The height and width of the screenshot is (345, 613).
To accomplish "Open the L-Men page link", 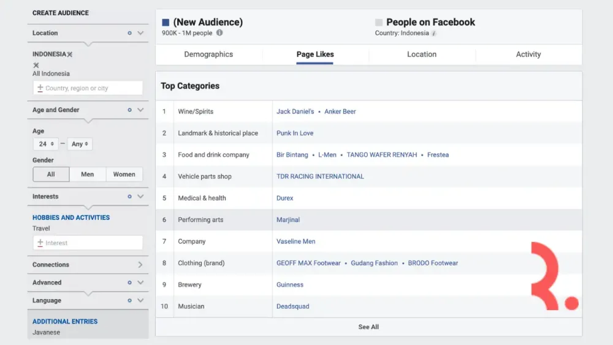I will tap(327, 154).
